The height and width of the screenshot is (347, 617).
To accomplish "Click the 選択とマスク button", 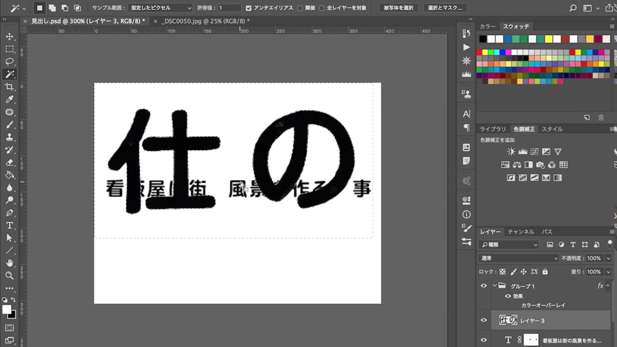I will point(445,8).
